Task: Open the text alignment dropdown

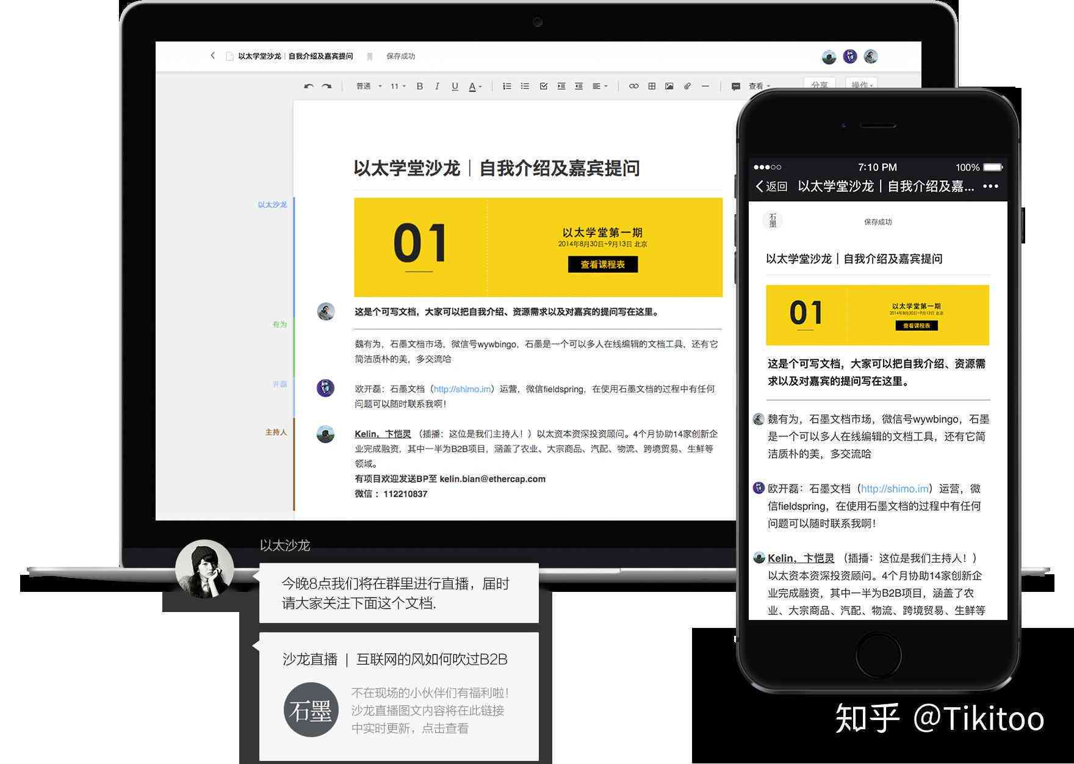Action: tap(600, 86)
